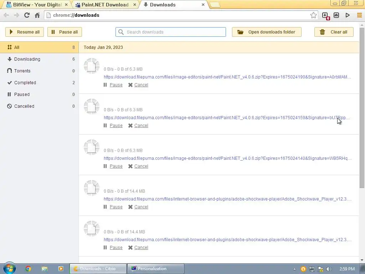The height and width of the screenshot is (274, 365).
Task: Cancel the first Paint.NET download
Action: coord(141,85)
